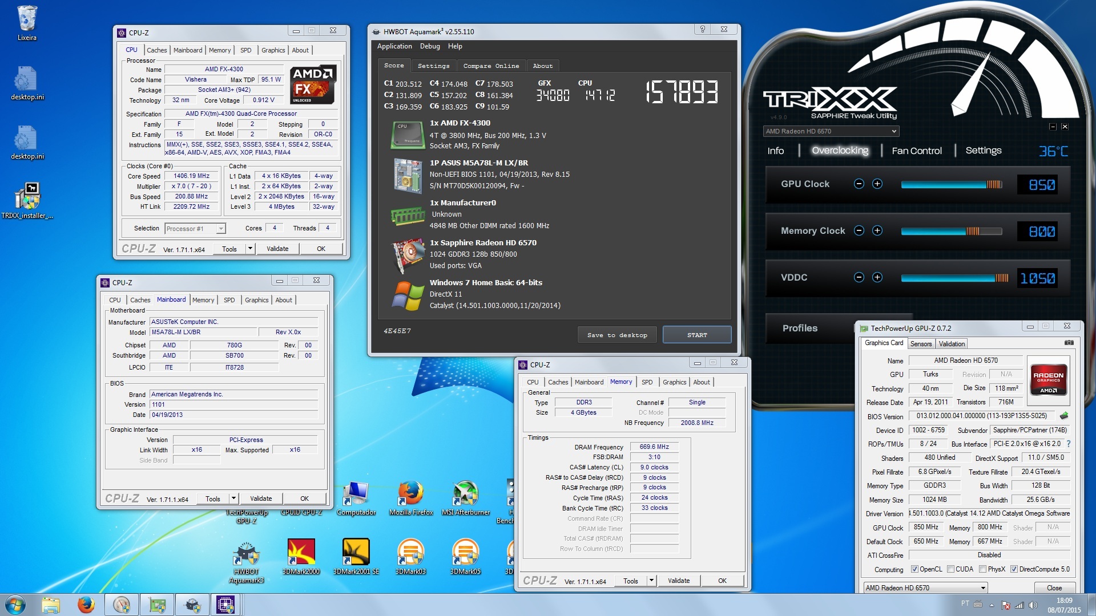Click the Bus Interface question mark icon
1096x616 pixels.
pos(1069,444)
